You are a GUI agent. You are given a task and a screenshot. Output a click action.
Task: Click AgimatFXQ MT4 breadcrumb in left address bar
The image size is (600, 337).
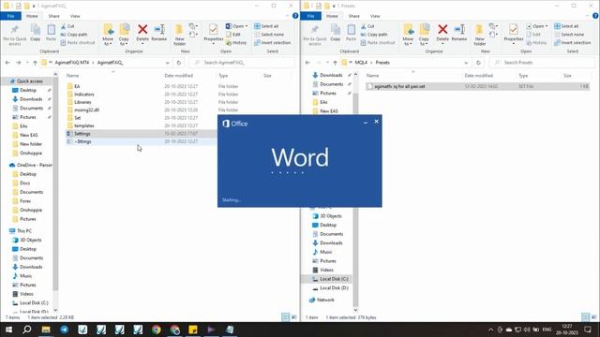[72, 63]
